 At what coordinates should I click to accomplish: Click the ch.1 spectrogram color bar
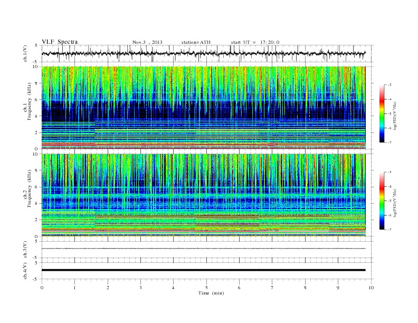pyautogui.click(x=382, y=113)
